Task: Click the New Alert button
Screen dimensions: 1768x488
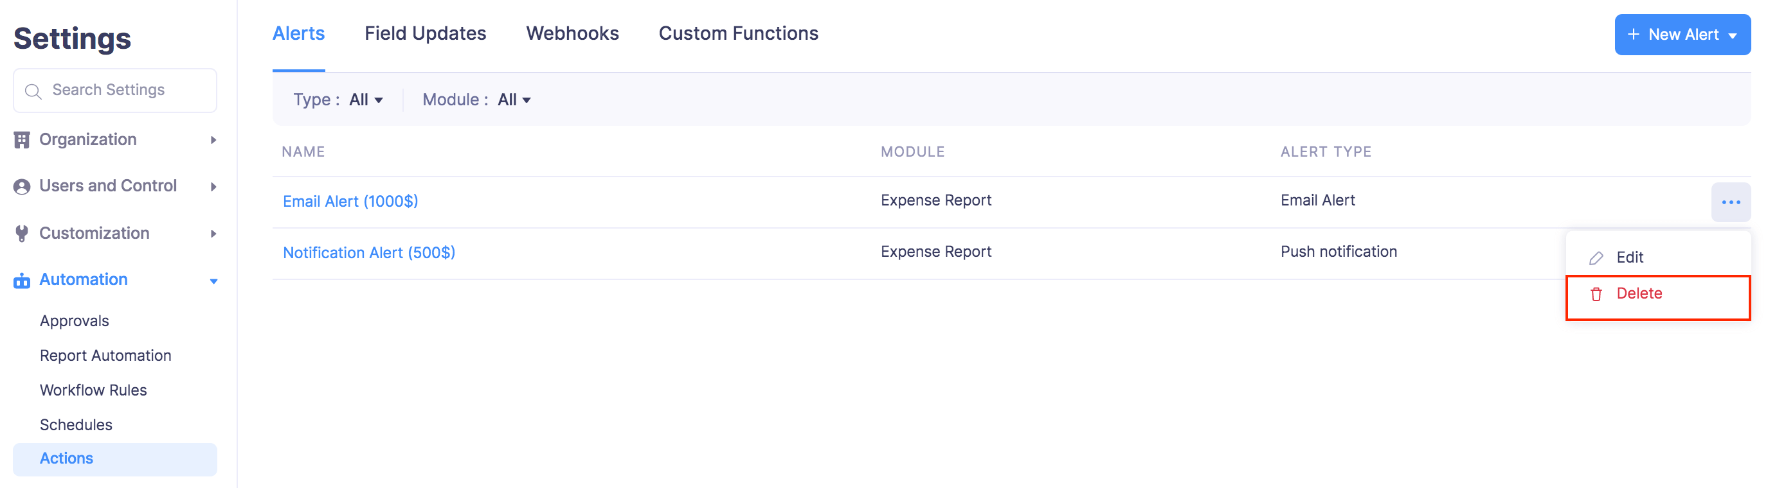Action: pos(1681,34)
